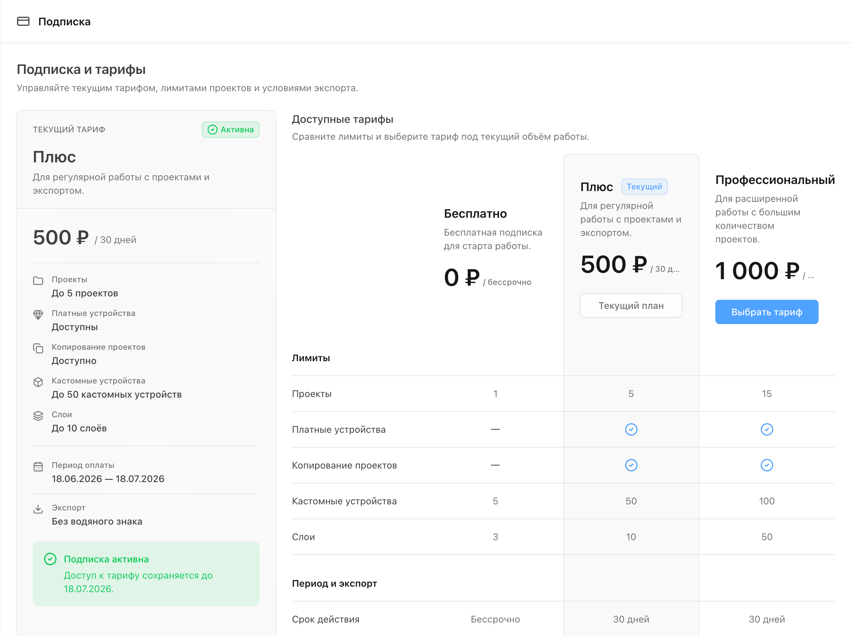
Task: Click Профессиональный checkmark in Платные устройства row
Action: click(x=767, y=429)
